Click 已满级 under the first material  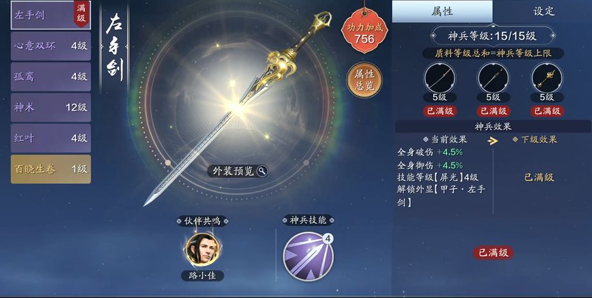(440, 111)
